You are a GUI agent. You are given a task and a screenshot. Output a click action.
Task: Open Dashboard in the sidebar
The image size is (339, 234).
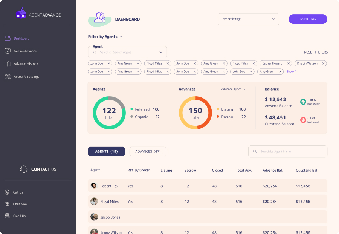click(21, 38)
